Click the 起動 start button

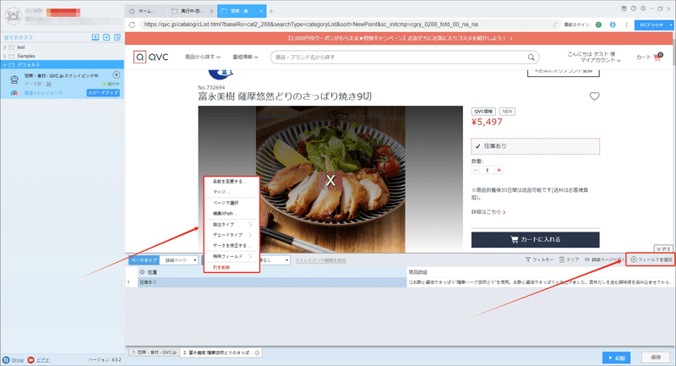617,358
